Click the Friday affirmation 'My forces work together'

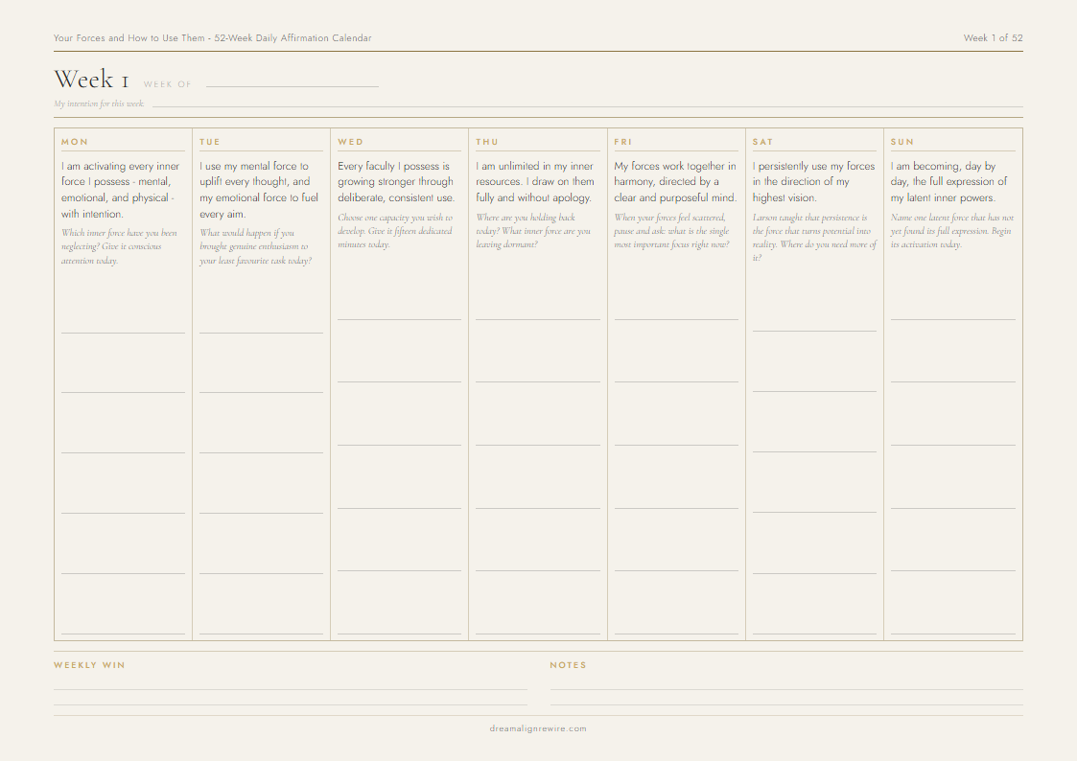click(675, 182)
